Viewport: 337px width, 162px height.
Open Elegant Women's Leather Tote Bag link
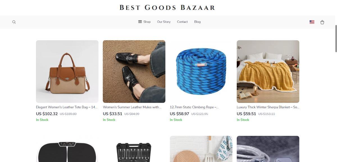[x=67, y=107]
